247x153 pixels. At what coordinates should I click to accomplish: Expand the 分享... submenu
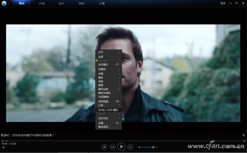pos(109,105)
